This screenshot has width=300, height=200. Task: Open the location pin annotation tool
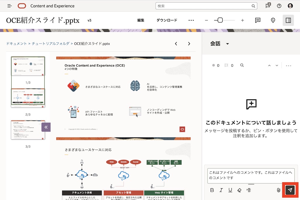tap(273, 20)
